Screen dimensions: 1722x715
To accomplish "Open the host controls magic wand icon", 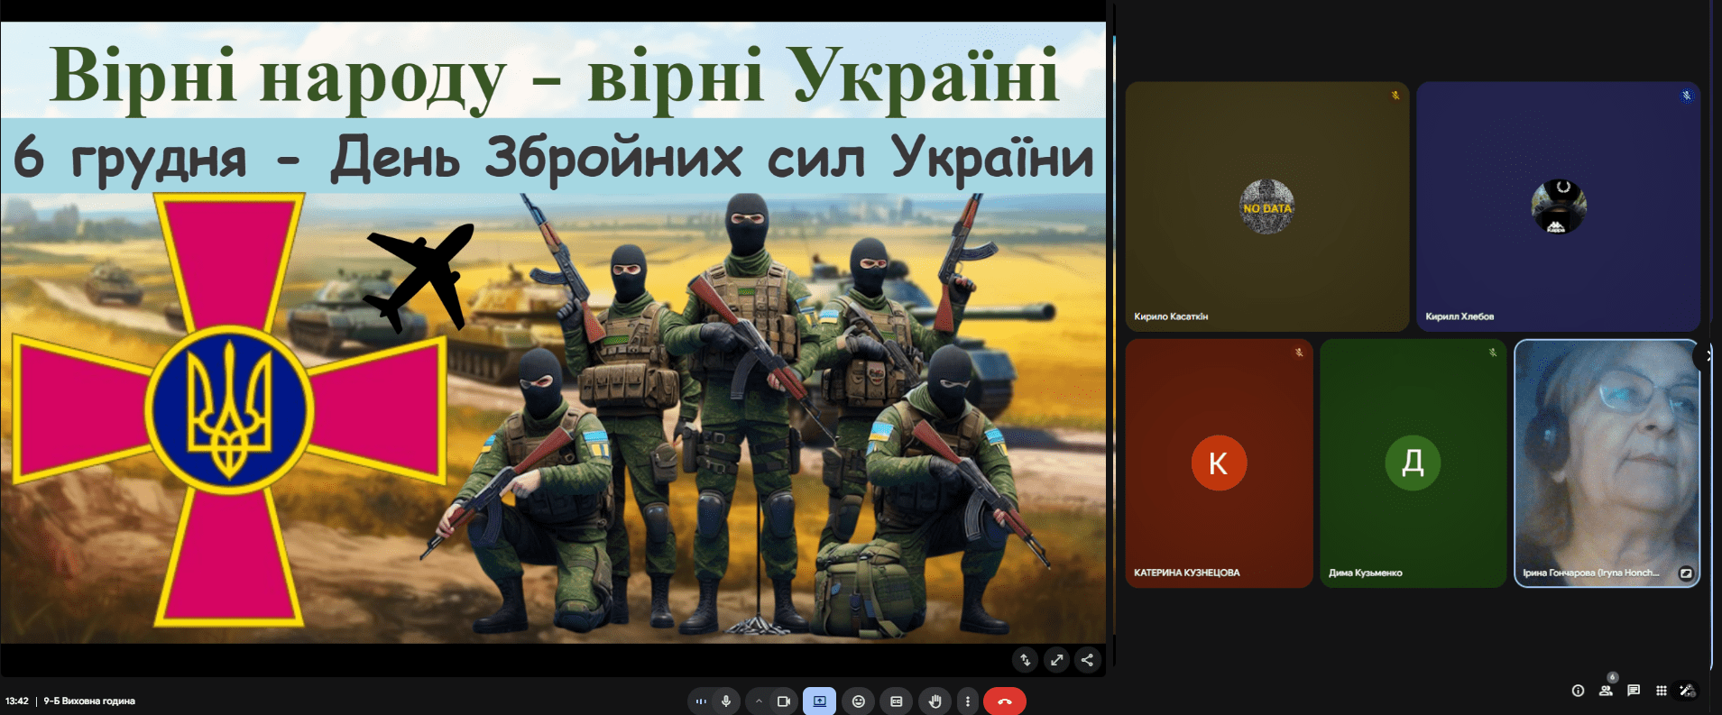I will point(1687,691).
